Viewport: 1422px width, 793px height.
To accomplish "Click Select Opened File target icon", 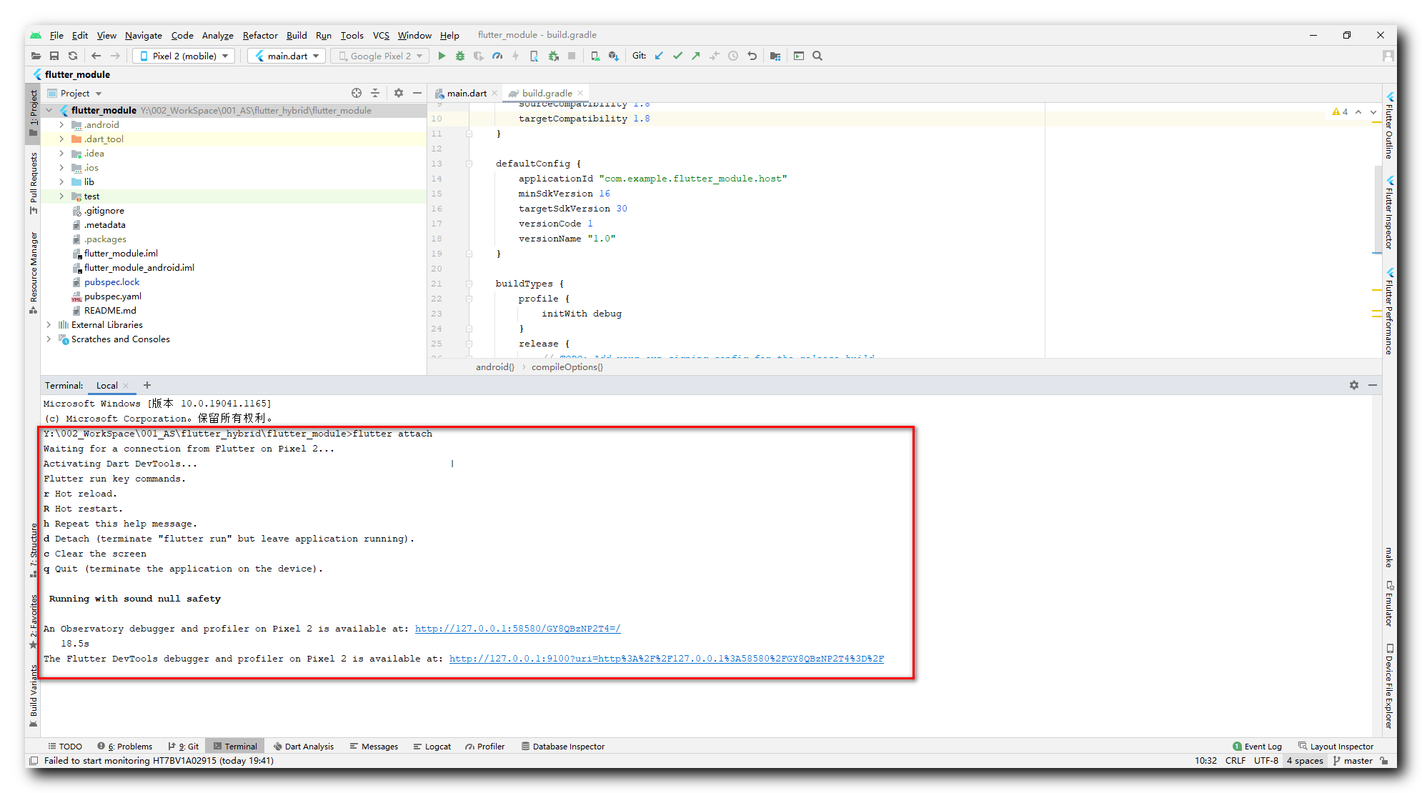I will 357,93.
